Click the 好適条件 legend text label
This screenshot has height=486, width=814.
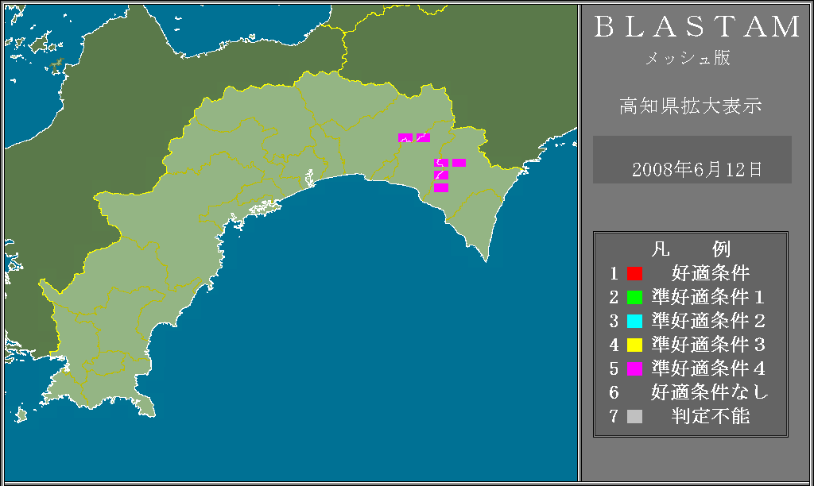[710, 274]
